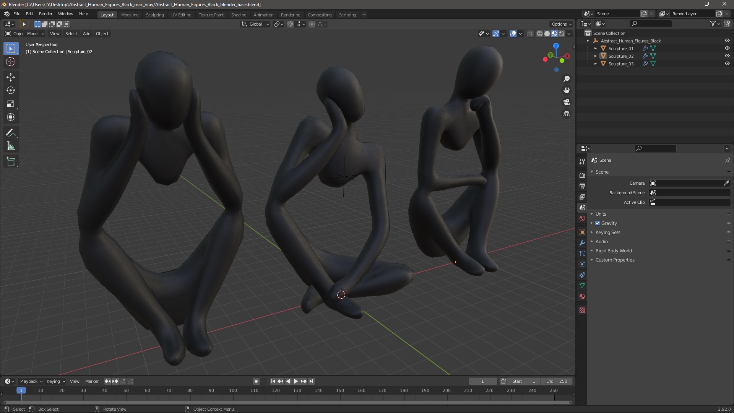Viewport: 734px width, 413px height.
Task: Activate the Scale tool
Action: pyautogui.click(x=11, y=104)
